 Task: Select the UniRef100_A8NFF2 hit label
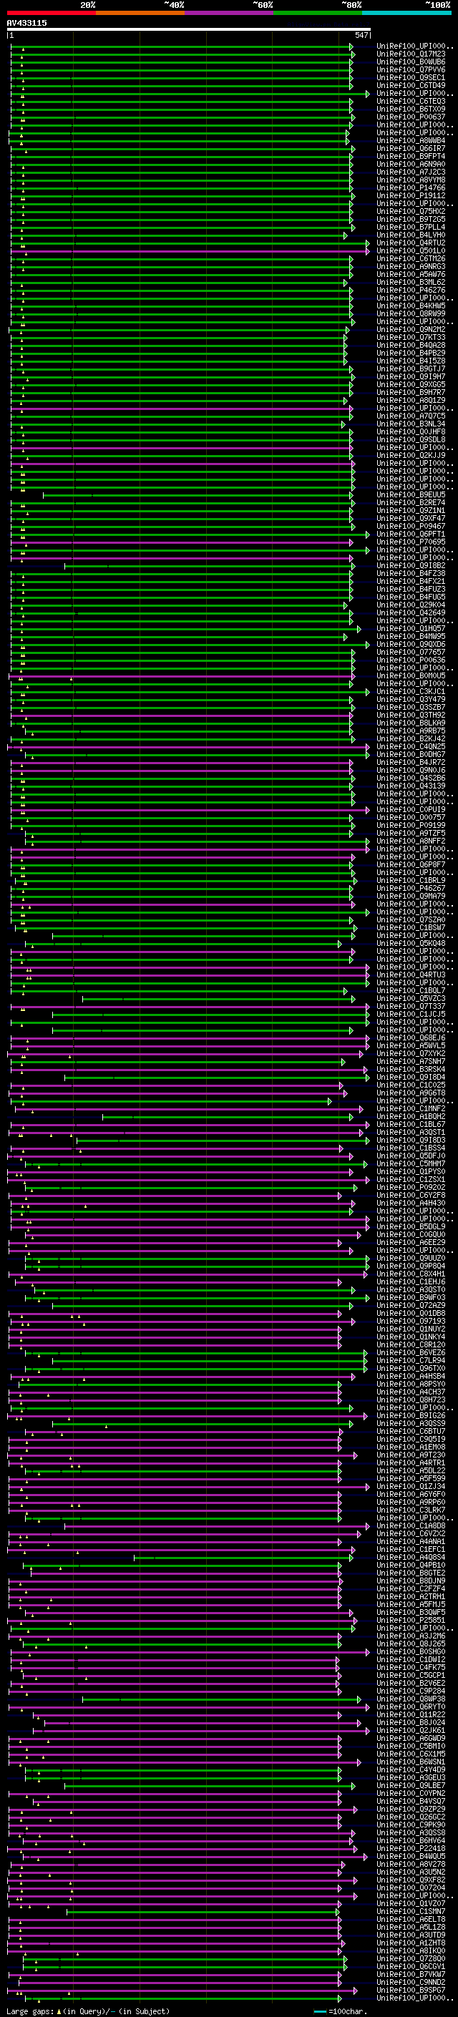411,841
